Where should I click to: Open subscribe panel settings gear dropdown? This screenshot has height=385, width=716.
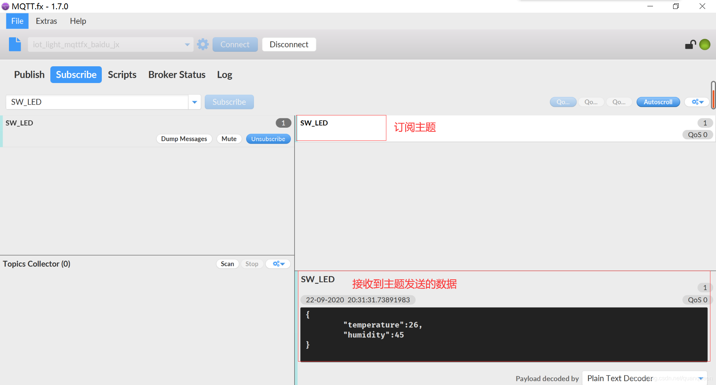(697, 102)
